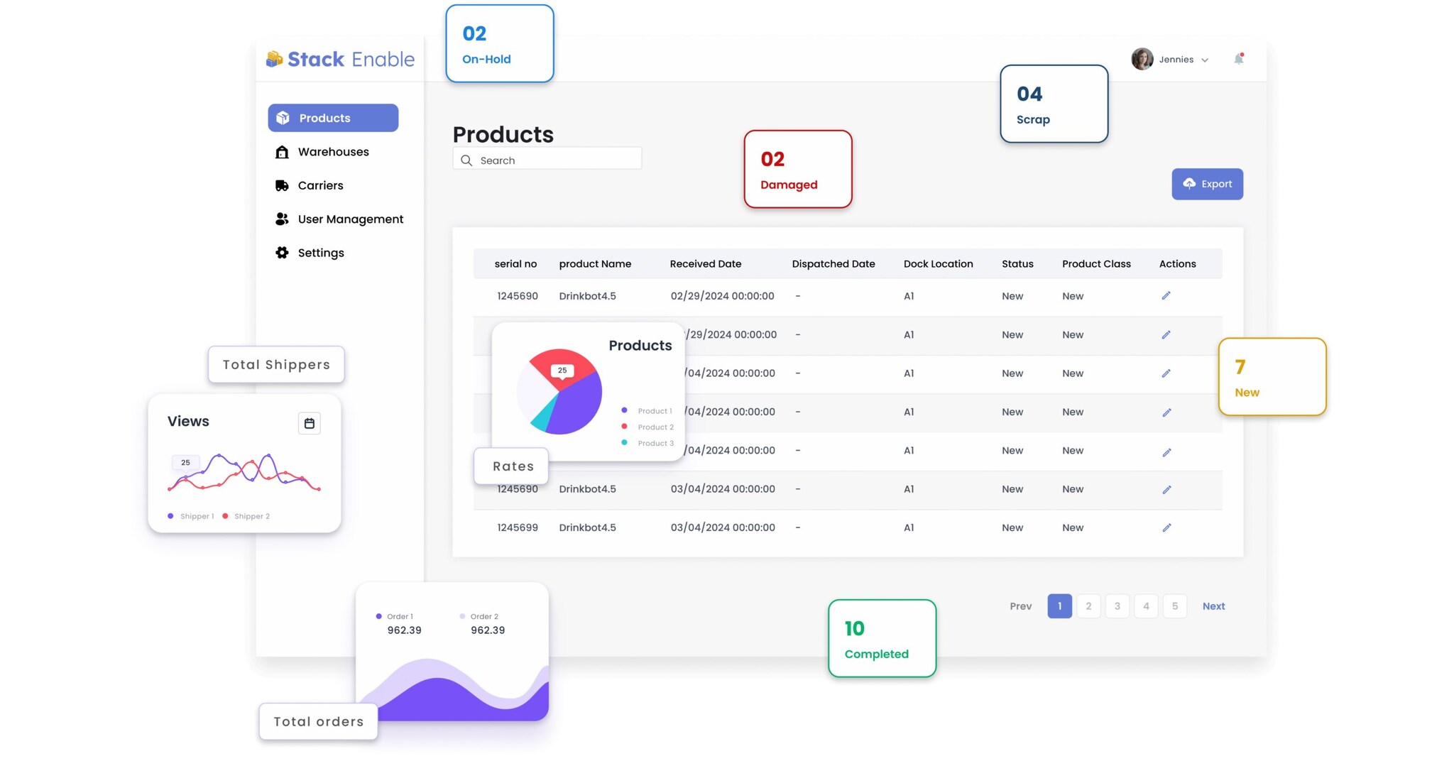Click the Damaged status card
Viewport: 1454px width, 761px height.
tap(797, 170)
